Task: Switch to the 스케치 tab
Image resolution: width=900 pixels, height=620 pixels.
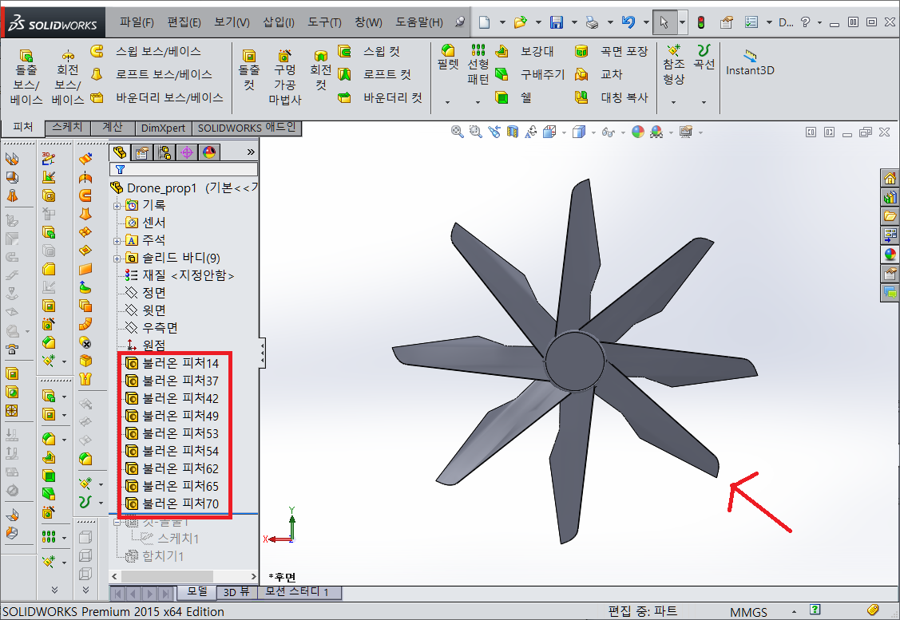Action: (68, 128)
